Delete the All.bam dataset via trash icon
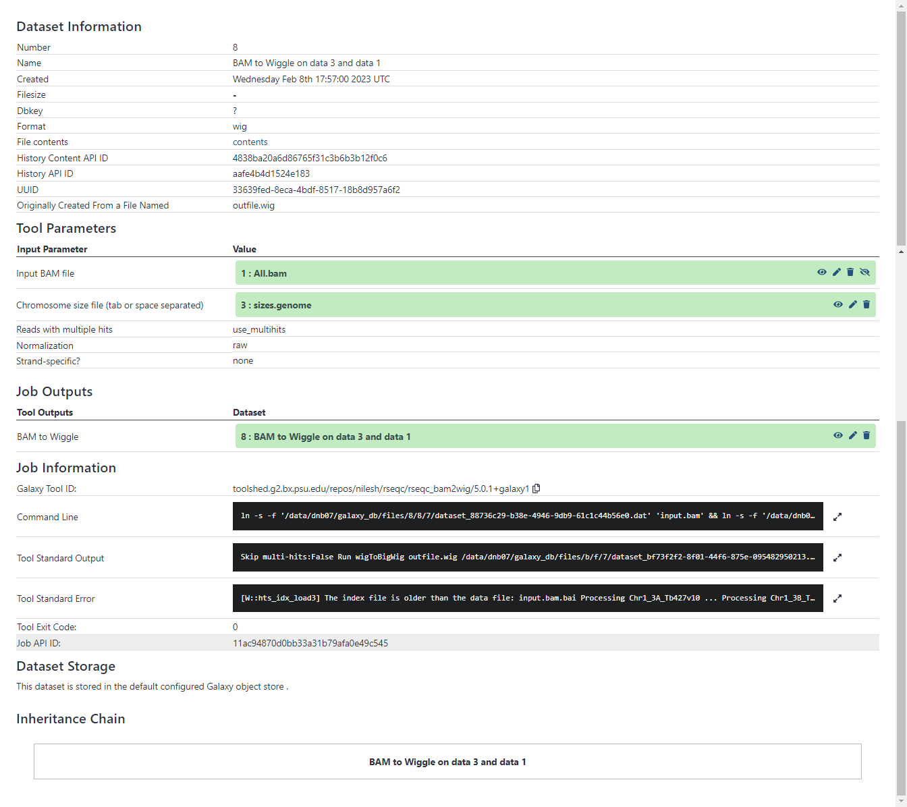 click(850, 272)
